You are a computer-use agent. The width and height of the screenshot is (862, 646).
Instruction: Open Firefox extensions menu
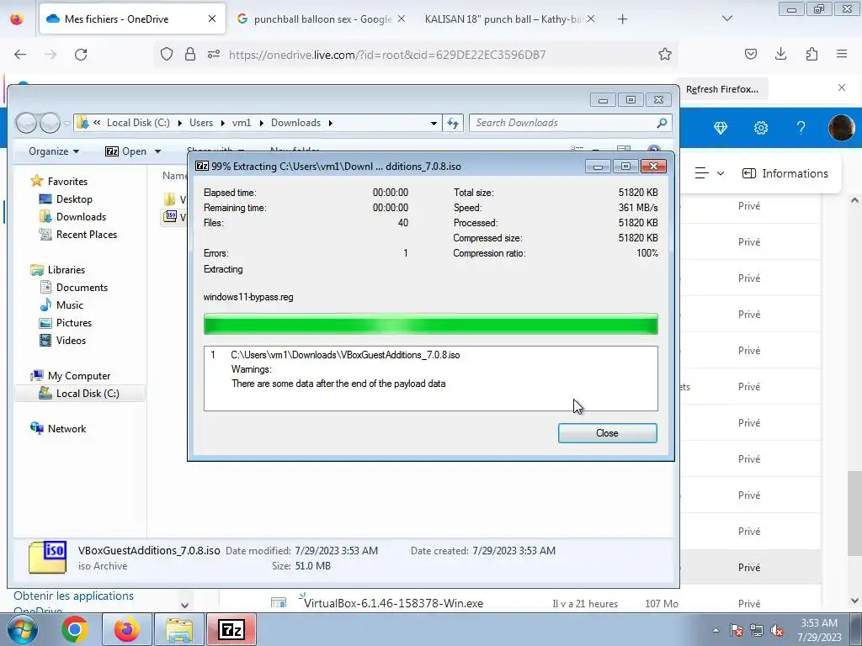click(811, 54)
